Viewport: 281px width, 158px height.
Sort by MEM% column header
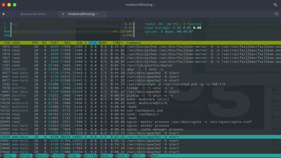click(x=102, y=43)
